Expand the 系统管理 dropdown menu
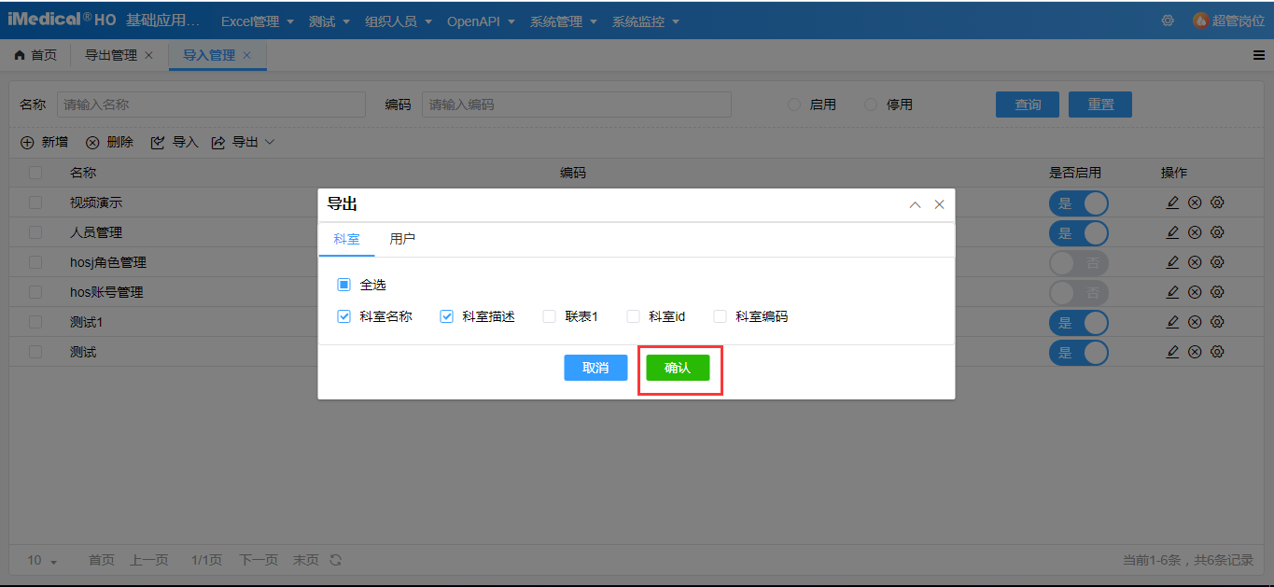1274x587 pixels. 561,21
